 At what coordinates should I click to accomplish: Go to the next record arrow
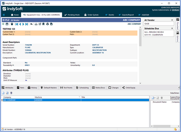(23, 24)
